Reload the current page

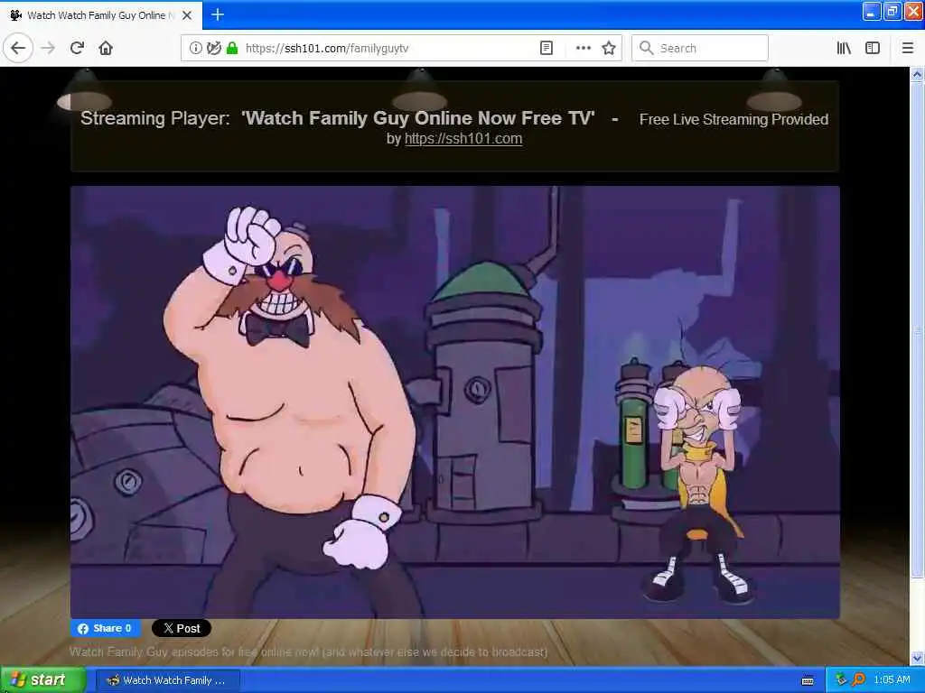[77, 48]
